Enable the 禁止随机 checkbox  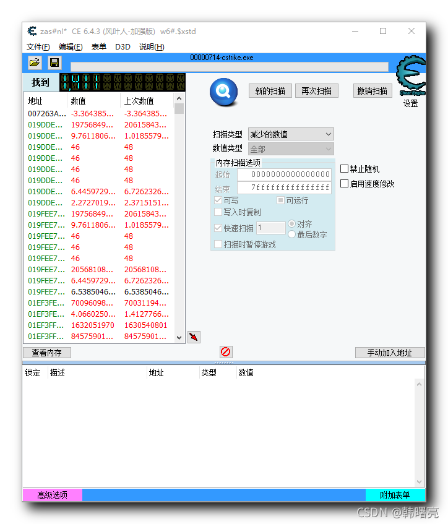click(344, 168)
